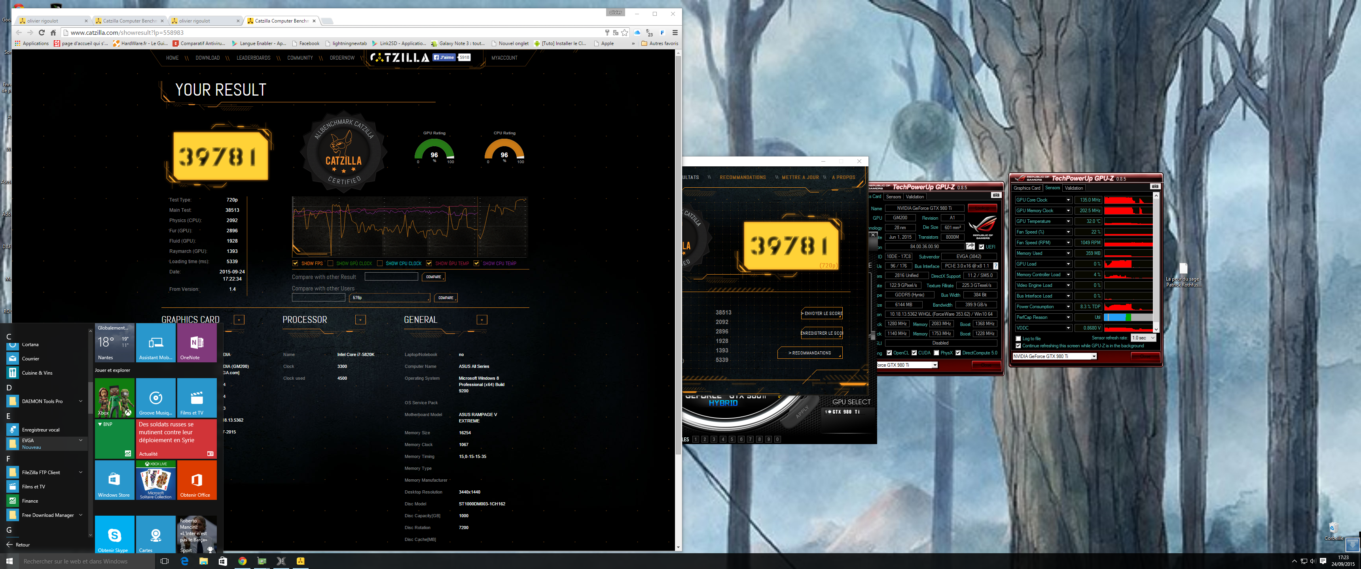Open the GPU Core Clock sensor dropdown
Viewport: 1361px width, 569px height.
coord(1068,200)
